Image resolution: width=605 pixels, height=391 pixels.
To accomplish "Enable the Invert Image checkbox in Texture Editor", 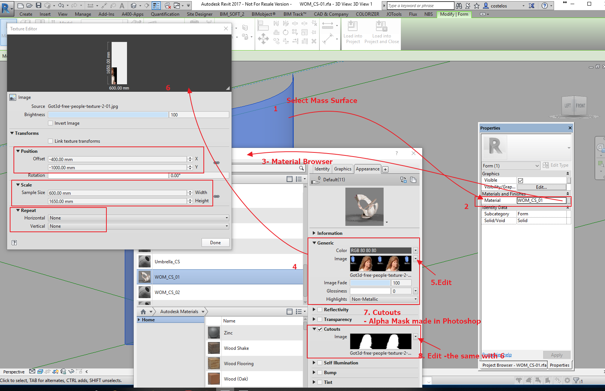I will (50, 123).
